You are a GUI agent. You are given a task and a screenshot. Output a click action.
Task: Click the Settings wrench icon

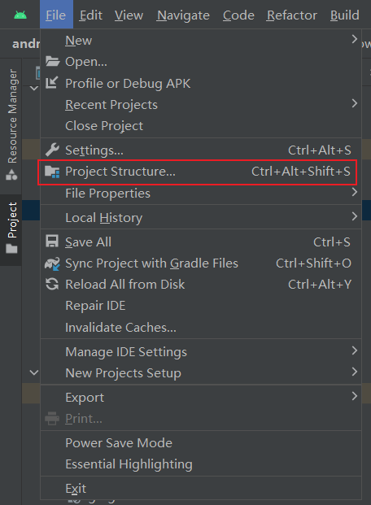pyautogui.click(x=52, y=150)
